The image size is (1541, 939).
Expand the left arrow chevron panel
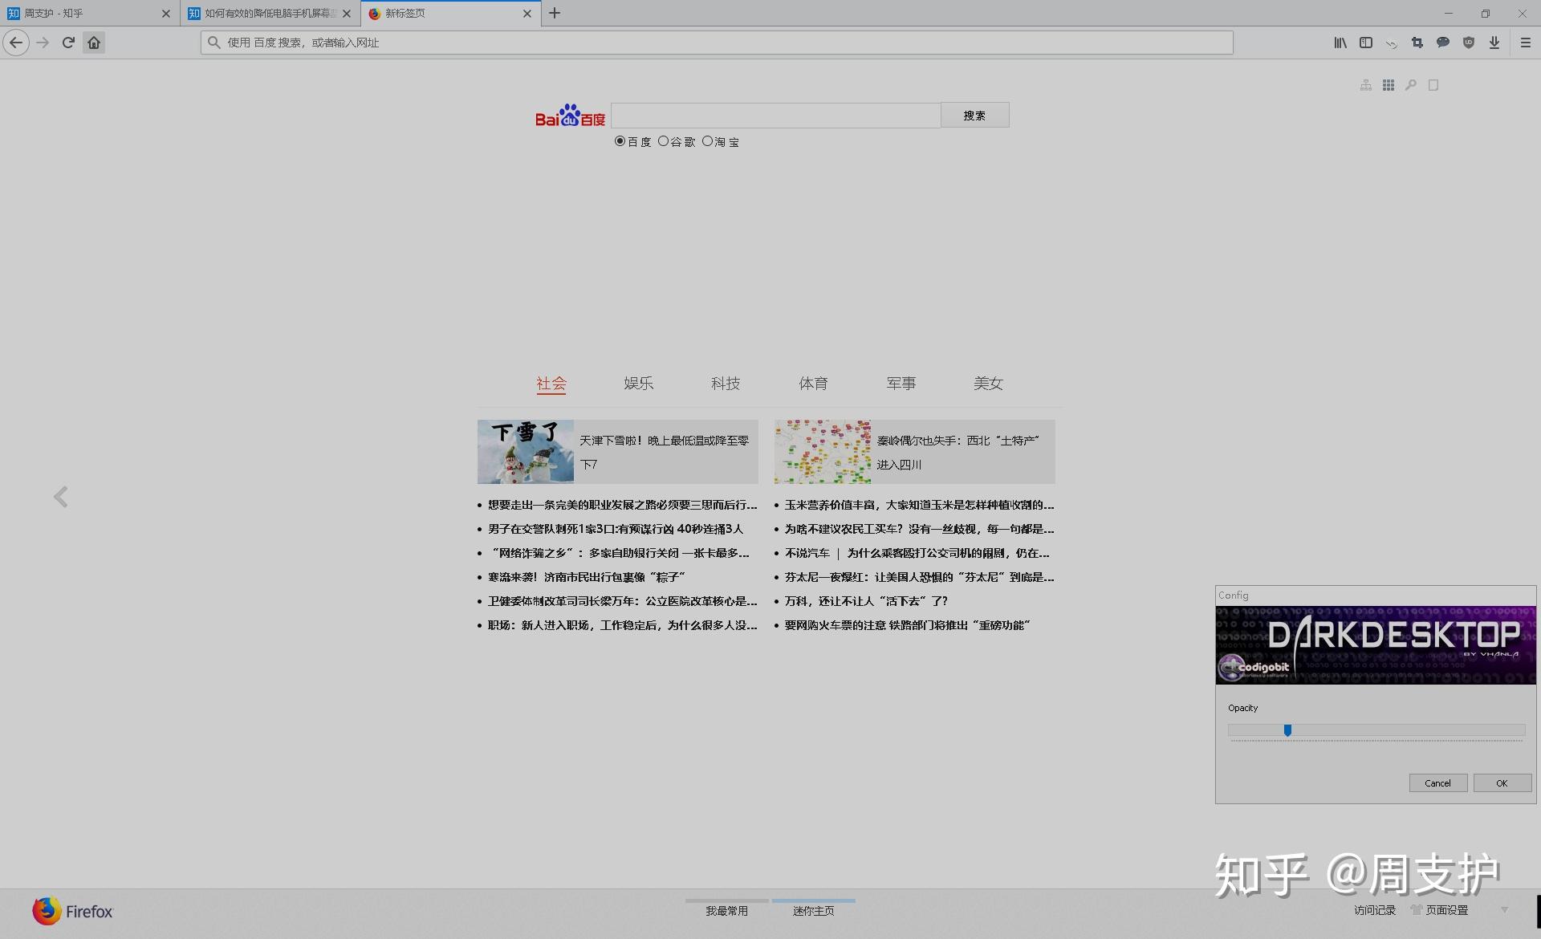click(61, 497)
